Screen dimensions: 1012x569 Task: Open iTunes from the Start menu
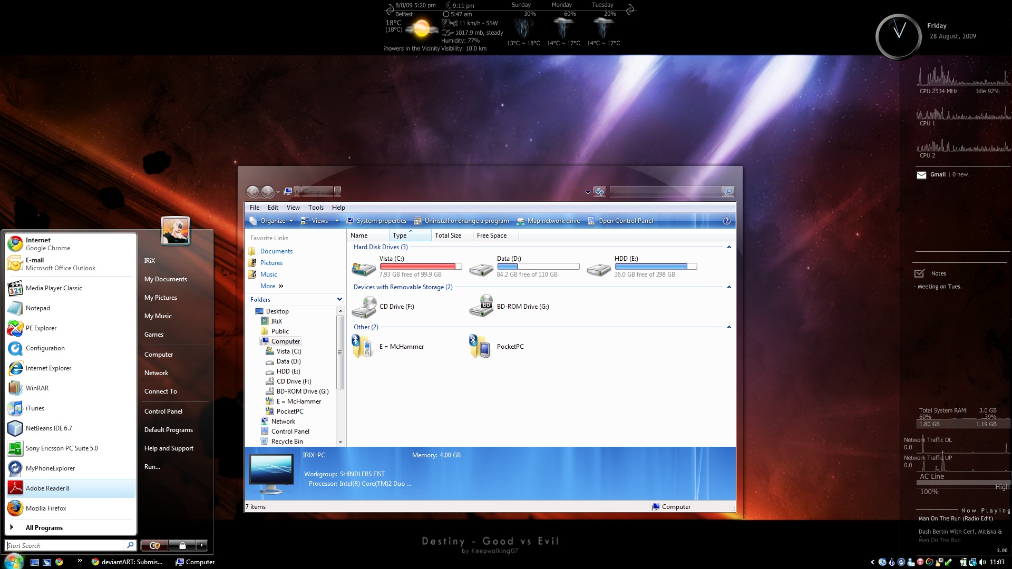pyautogui.click(x=71, y=408)
